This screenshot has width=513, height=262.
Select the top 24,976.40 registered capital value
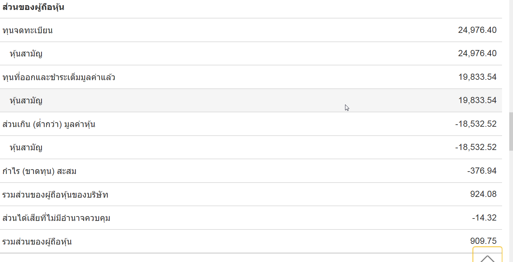477,30
